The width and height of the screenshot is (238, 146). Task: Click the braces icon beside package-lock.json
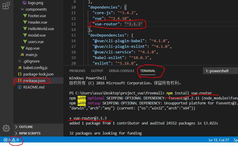[20, 74]
